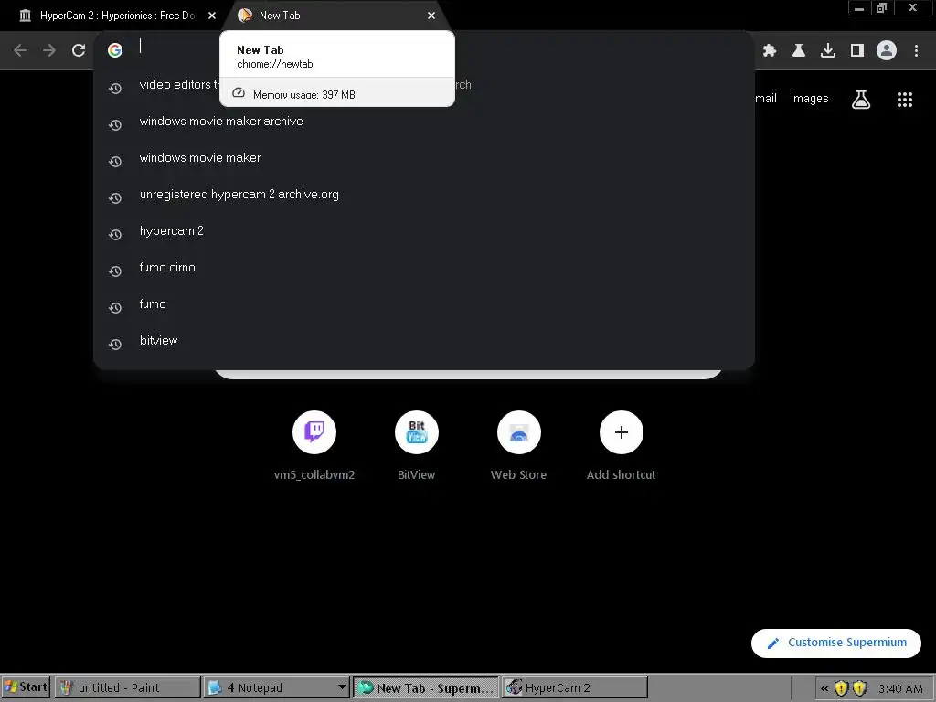Click the Memory usage gauge icon
Image resolution: width=936 pixels, height=702 pixels.
point(239,93)
